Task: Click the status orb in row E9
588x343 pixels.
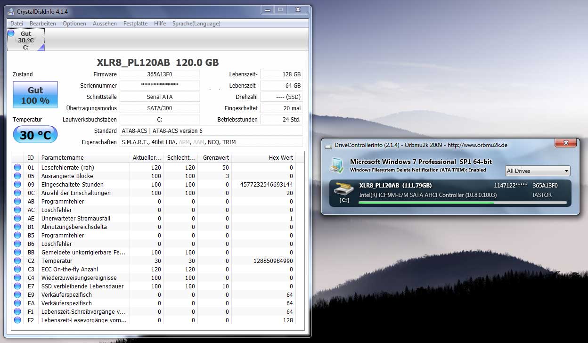Action: 17,294
